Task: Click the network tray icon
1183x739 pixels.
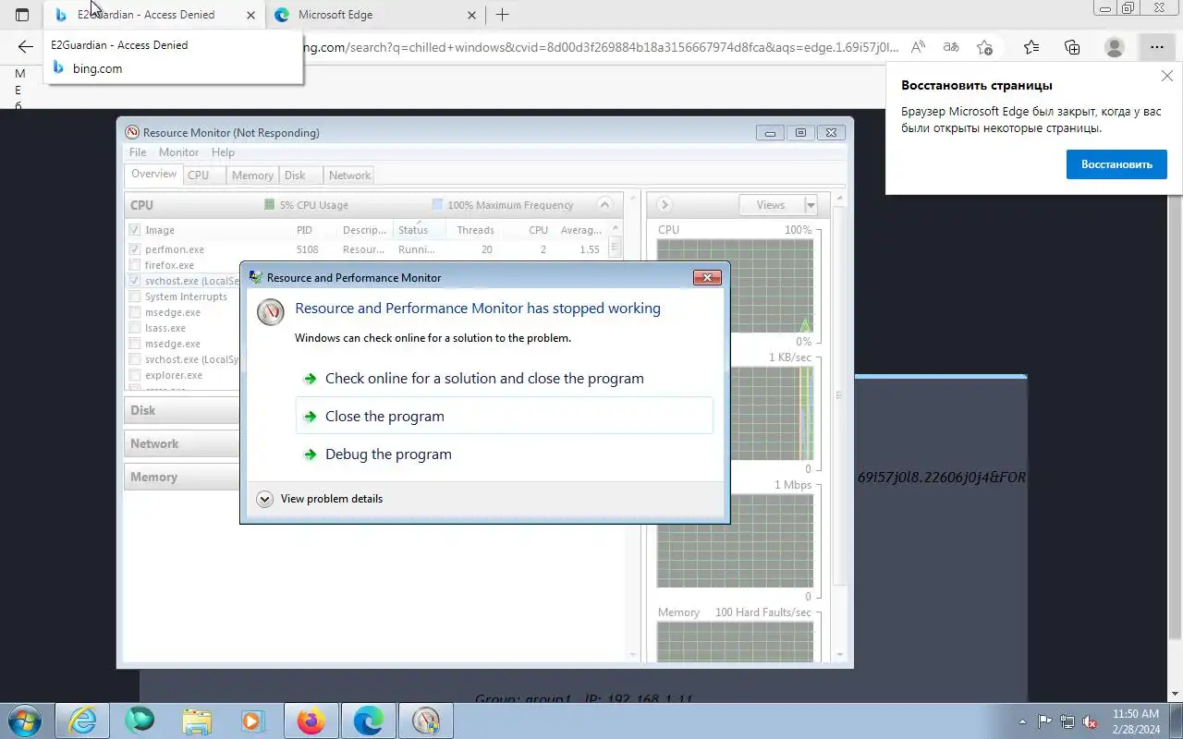Action: pyautogui.click(x=1067, y=721)
